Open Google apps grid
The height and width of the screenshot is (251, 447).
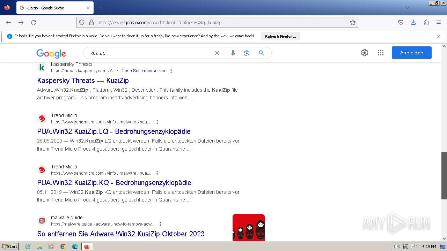(381, 53)
